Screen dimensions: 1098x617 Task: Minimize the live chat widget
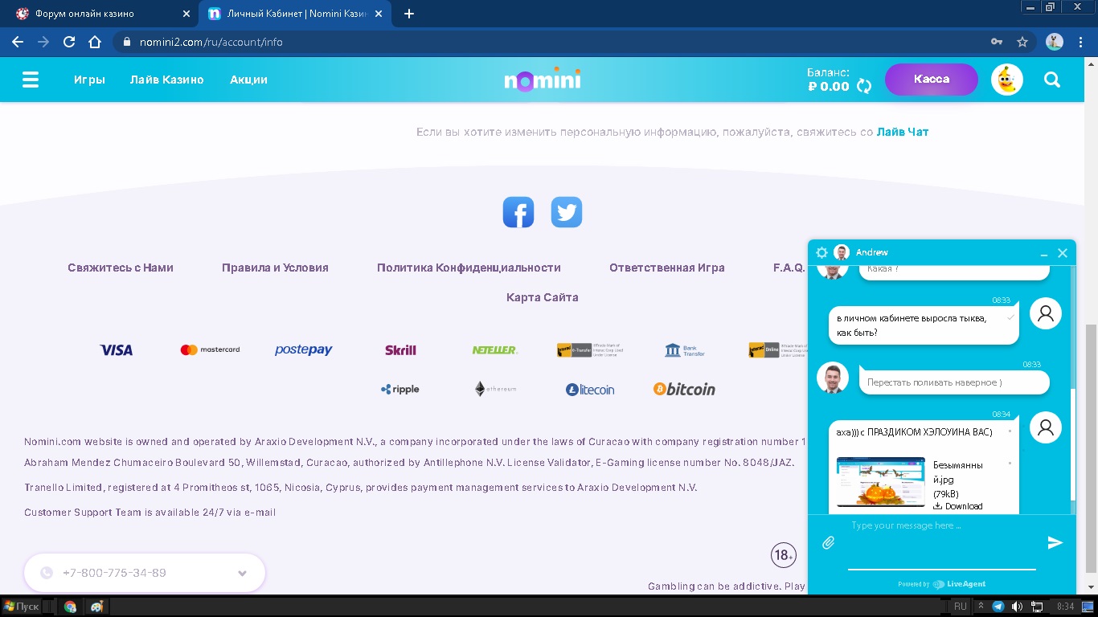(x=1044, y=253)
